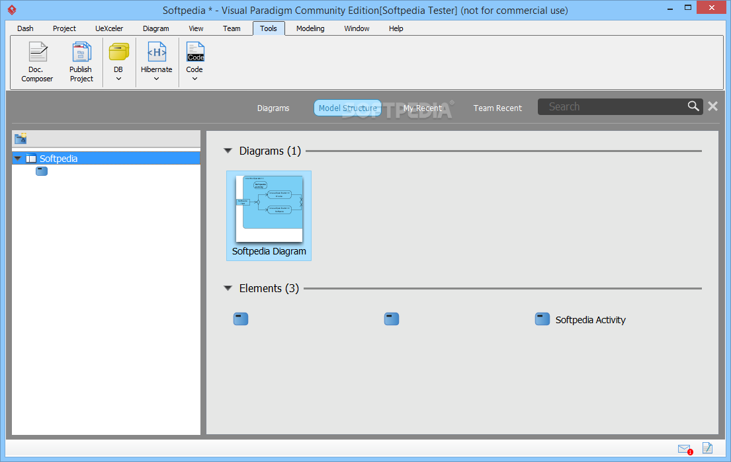Click the Visual Paradigm logo icon
This screenshot has height=462, width=731.
click(12, 10)
